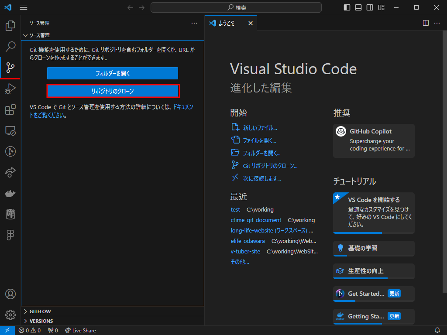
Task: Click フォルダーを開く... welcome link
Action: (262, 153)
